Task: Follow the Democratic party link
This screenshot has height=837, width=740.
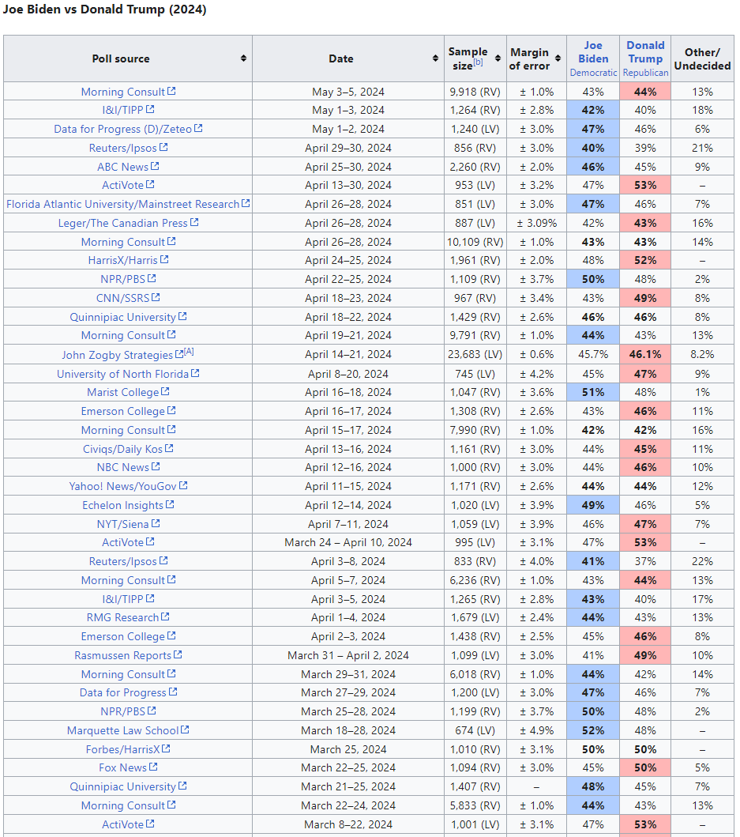Action: point(593,73)
